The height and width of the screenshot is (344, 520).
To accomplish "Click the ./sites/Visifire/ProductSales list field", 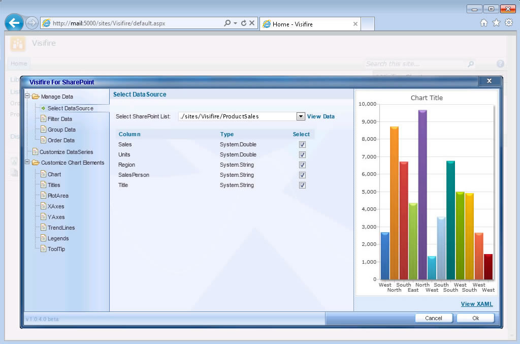I will [238, 116].
